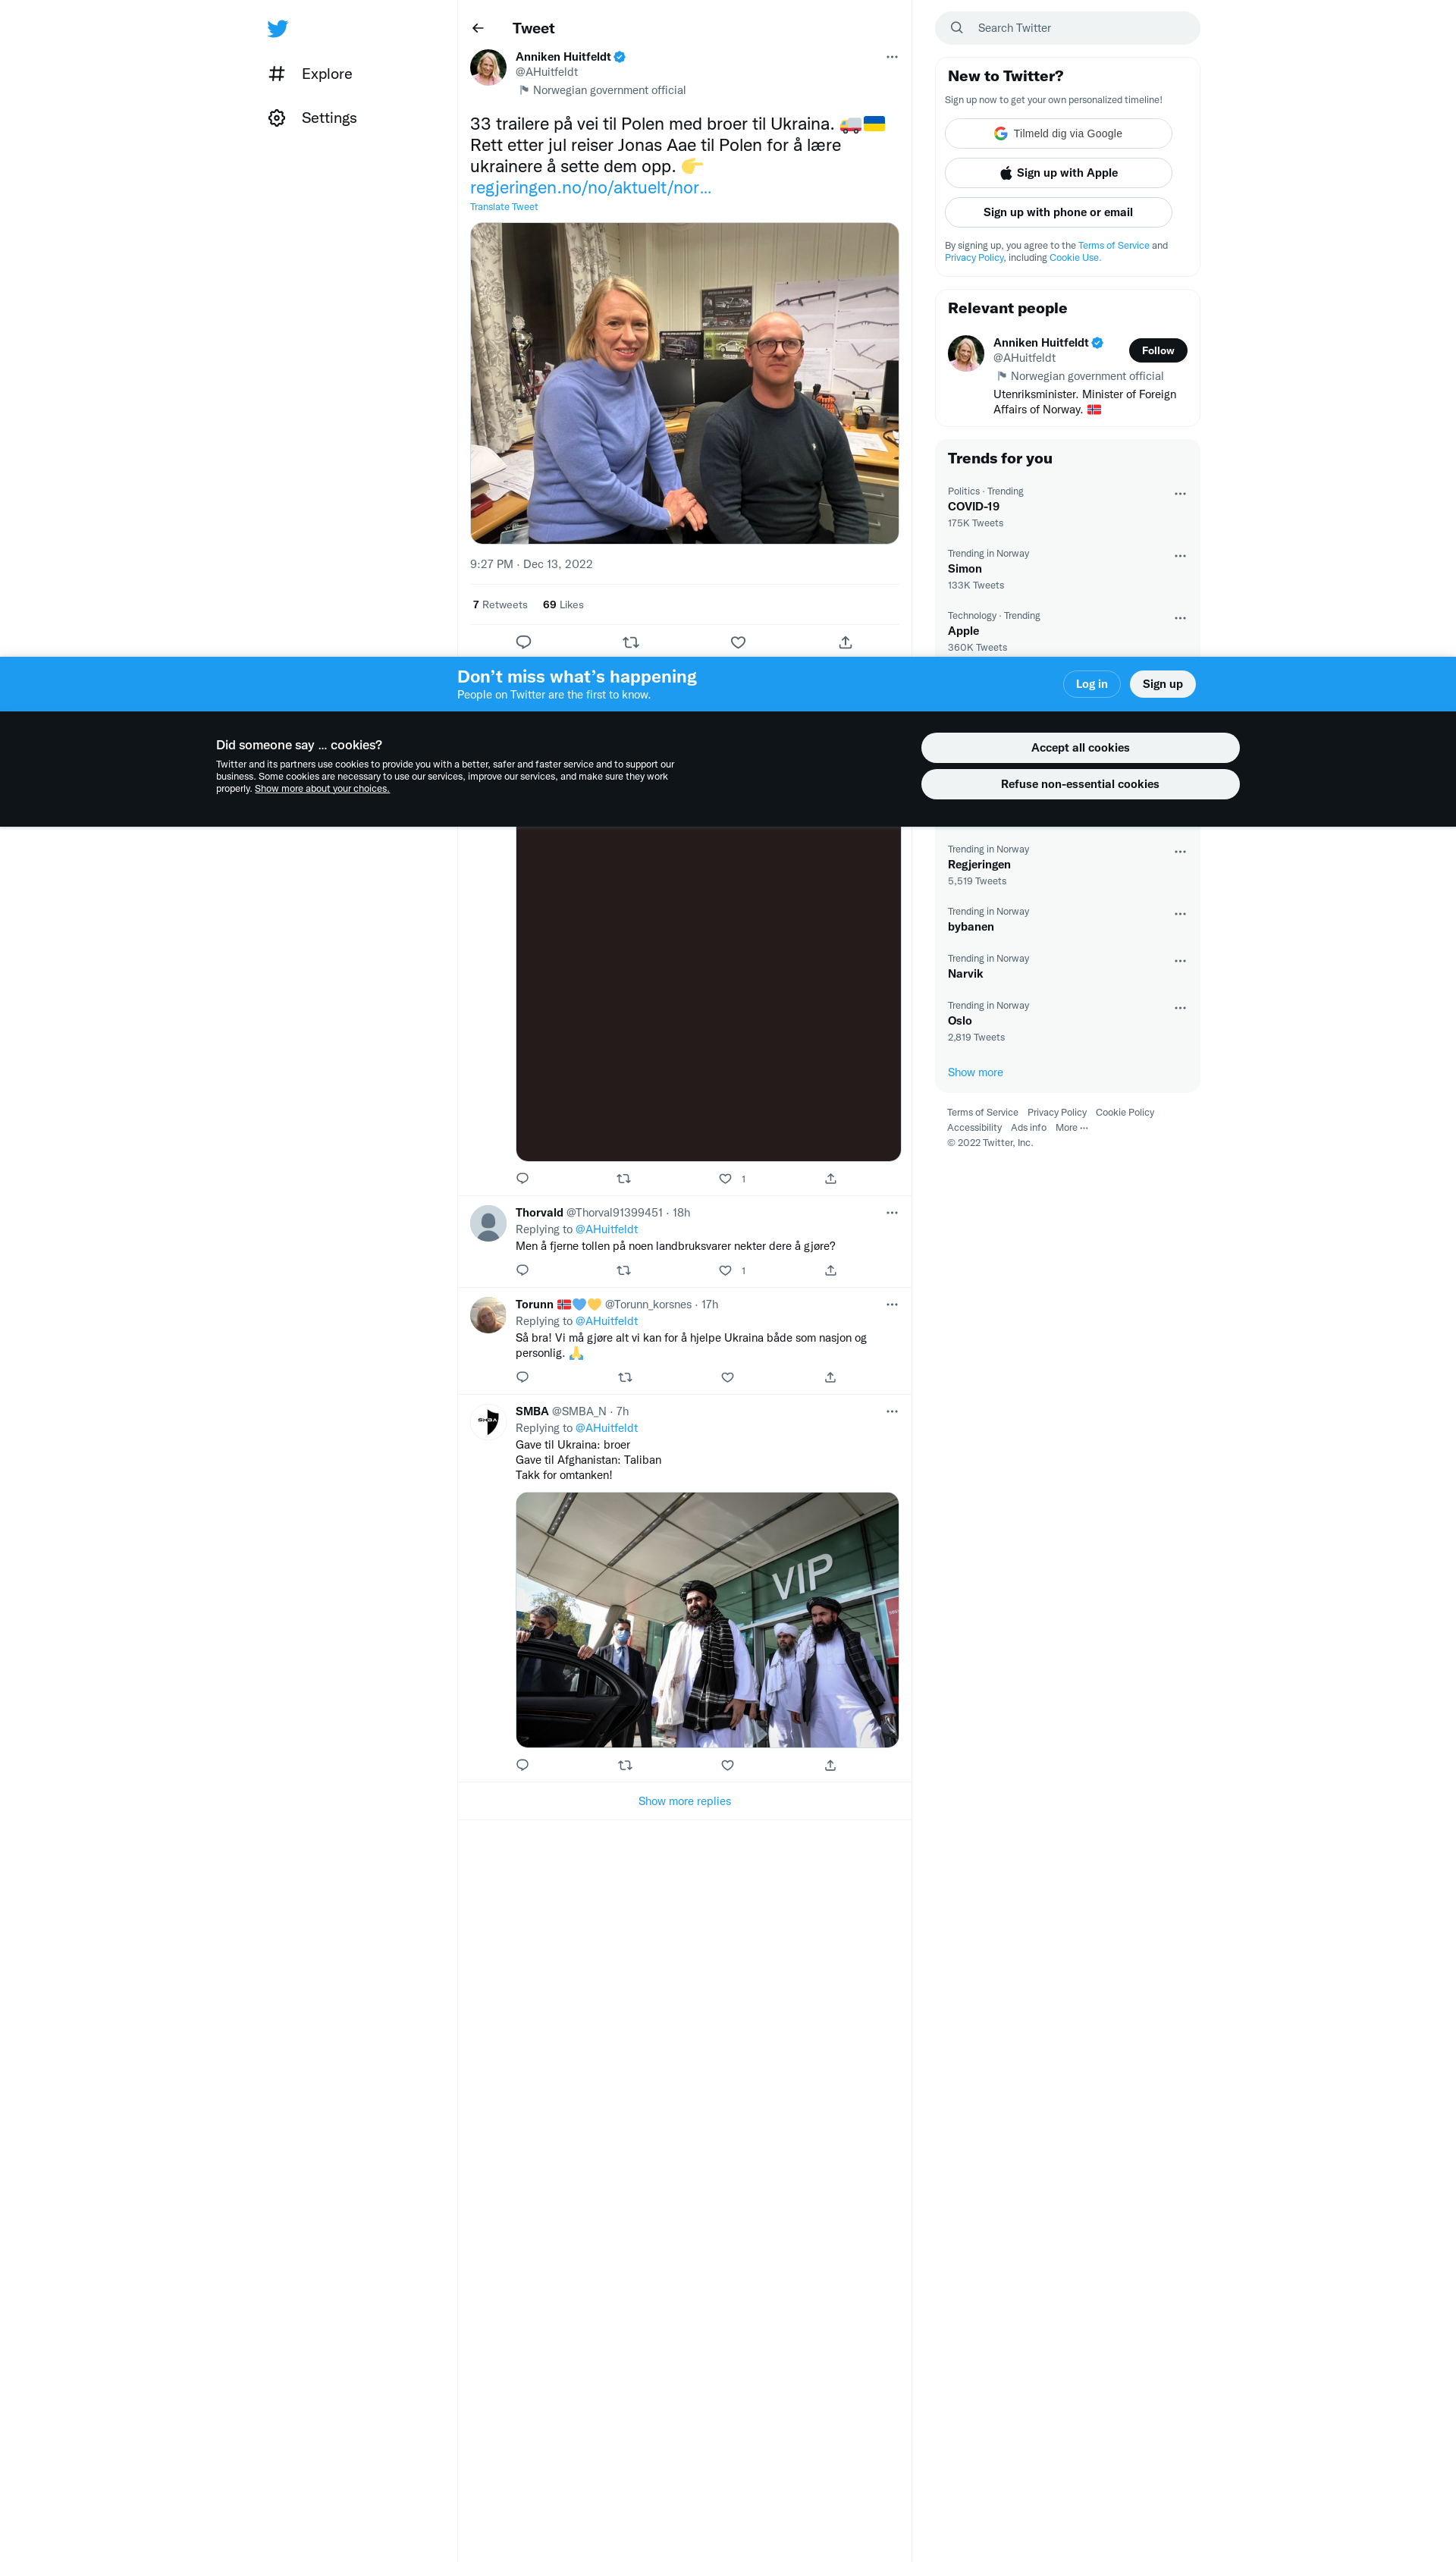Open Accessibility footer link

pyautogui.click(x=974, y=1128)
